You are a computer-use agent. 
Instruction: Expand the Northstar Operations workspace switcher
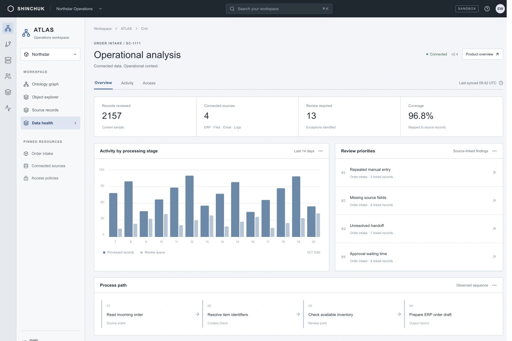pyautogui.click(x=79, y=9)
